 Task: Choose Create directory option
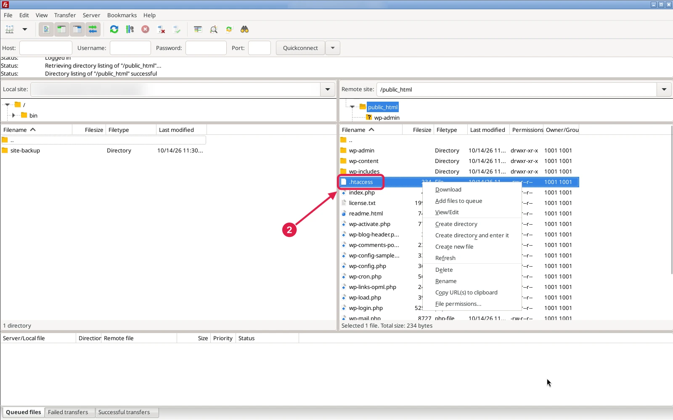click(472, 224)
